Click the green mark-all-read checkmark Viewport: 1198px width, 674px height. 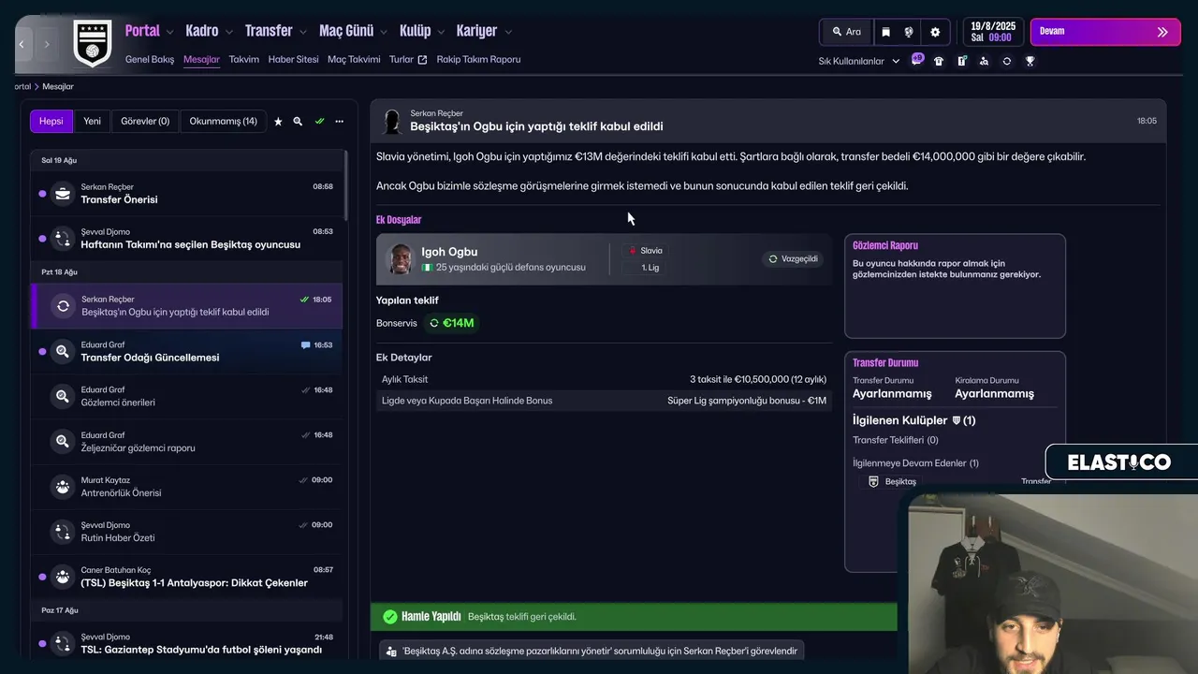(319, 122)
